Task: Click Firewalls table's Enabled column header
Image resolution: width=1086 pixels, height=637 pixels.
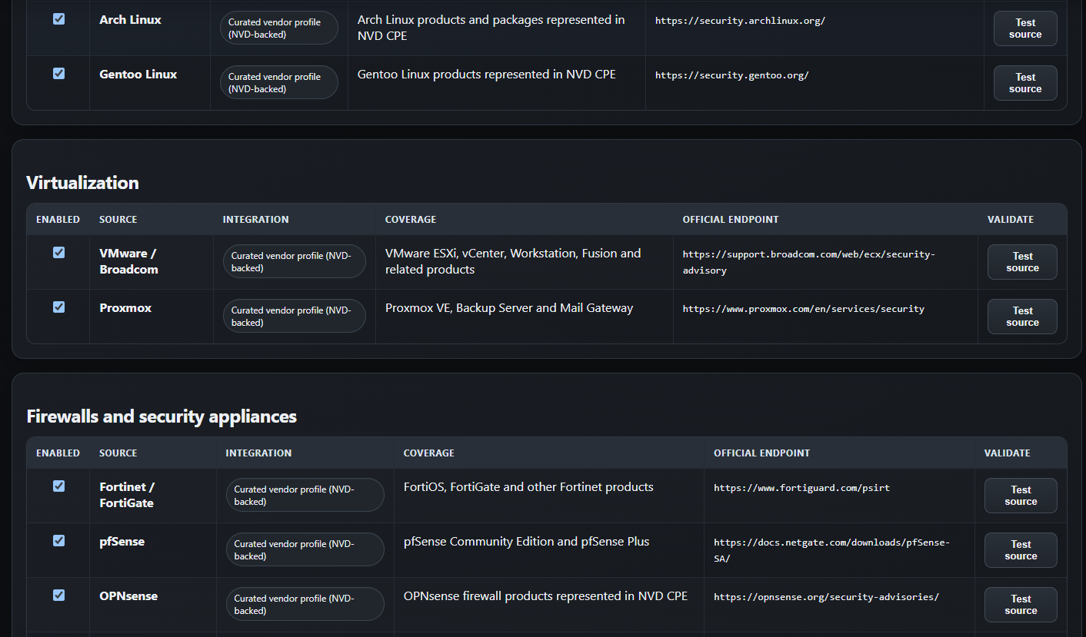Action: point(58,453)
